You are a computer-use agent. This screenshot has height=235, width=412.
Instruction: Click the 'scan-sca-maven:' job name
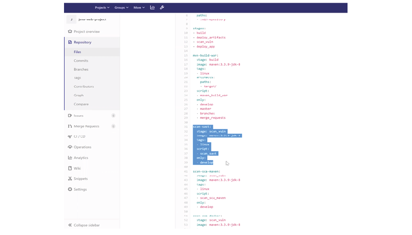[207, 171]
